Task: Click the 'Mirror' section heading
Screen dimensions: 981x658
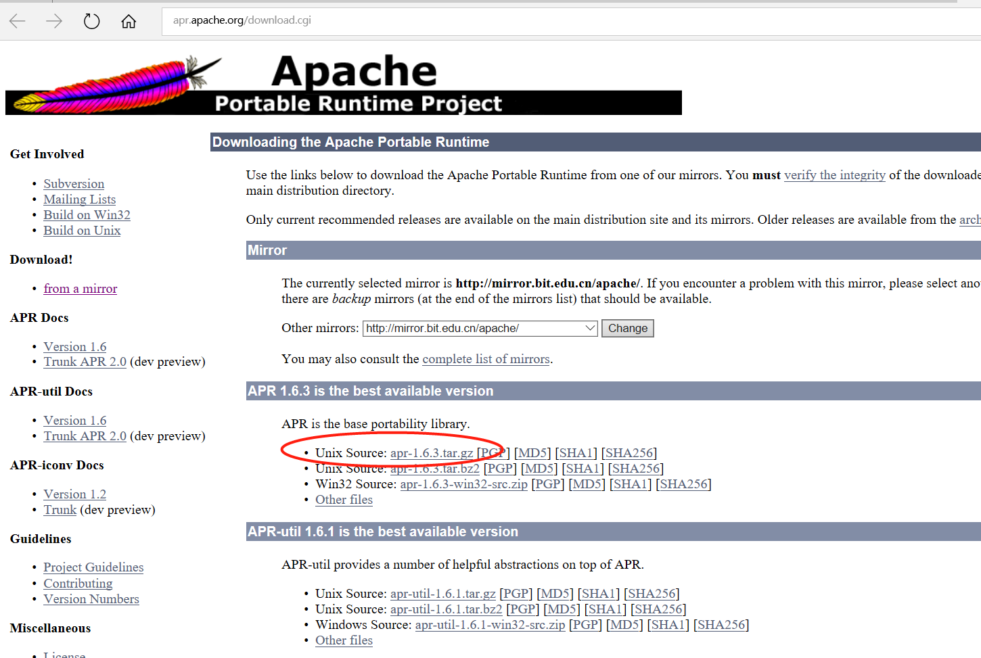Action: pos(267,250)
